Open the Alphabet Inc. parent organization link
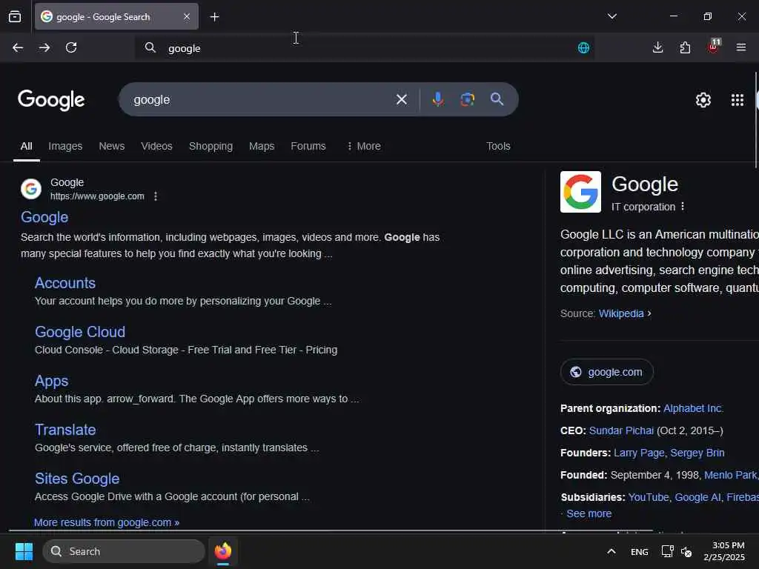This screenshot has height=569, width=759. click(693, 408)
